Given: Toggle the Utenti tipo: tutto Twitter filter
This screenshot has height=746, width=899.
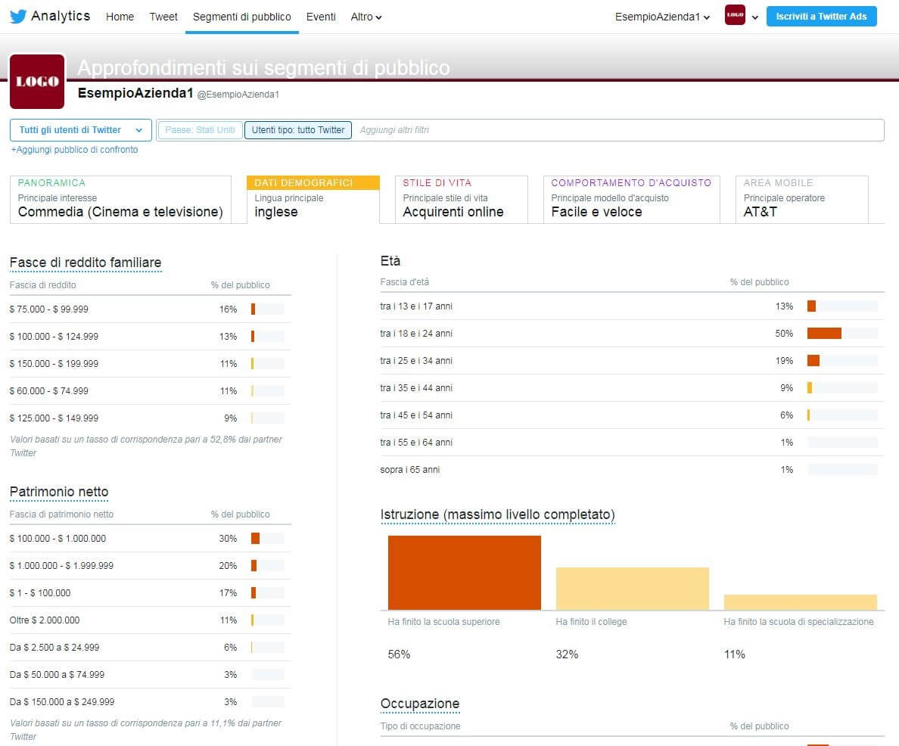Looking at the screenshot, I should click(298, 130).
